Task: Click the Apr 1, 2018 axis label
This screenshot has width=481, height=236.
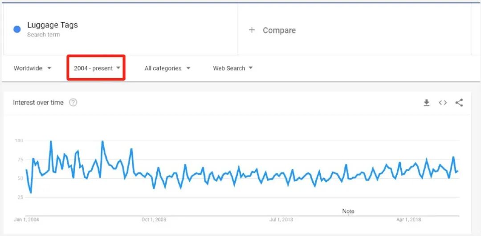Action: coord(409,220)
